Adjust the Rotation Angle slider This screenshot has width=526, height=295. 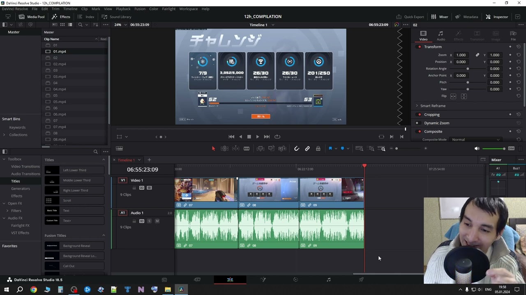click(468, 69)
